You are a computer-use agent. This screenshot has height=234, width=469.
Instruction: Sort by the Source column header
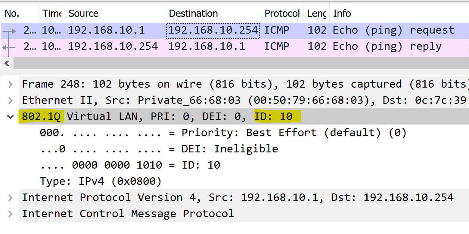[x=115, y=13]
